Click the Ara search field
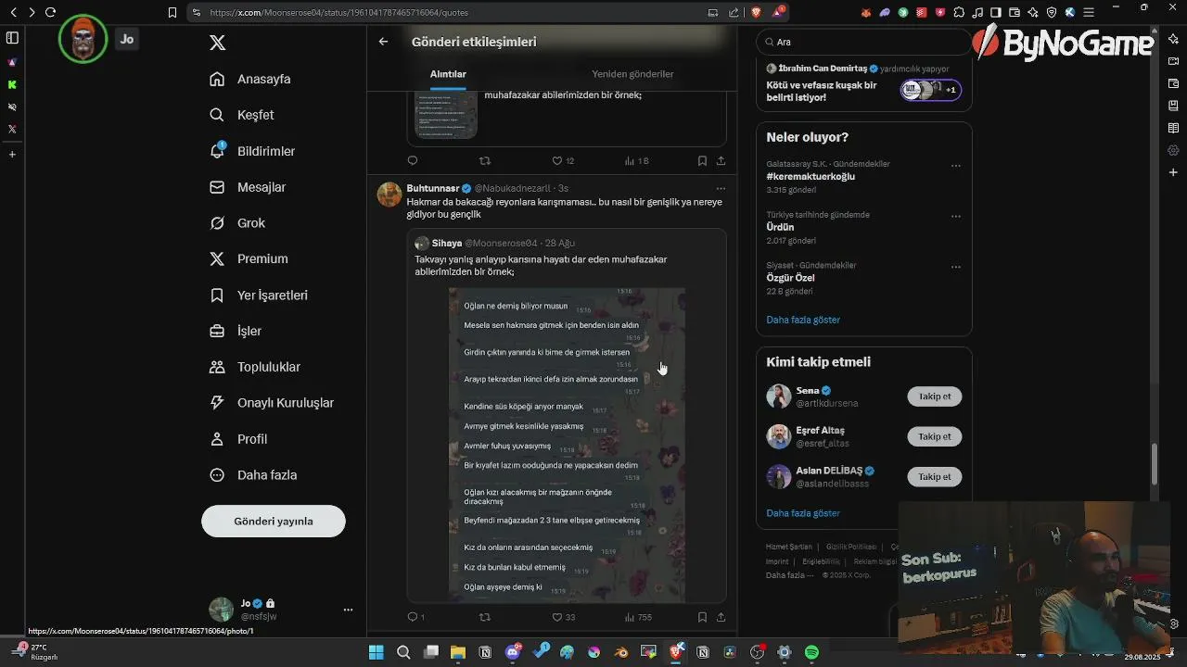The height and width of the screenshot is (667, 1187). 863,42
